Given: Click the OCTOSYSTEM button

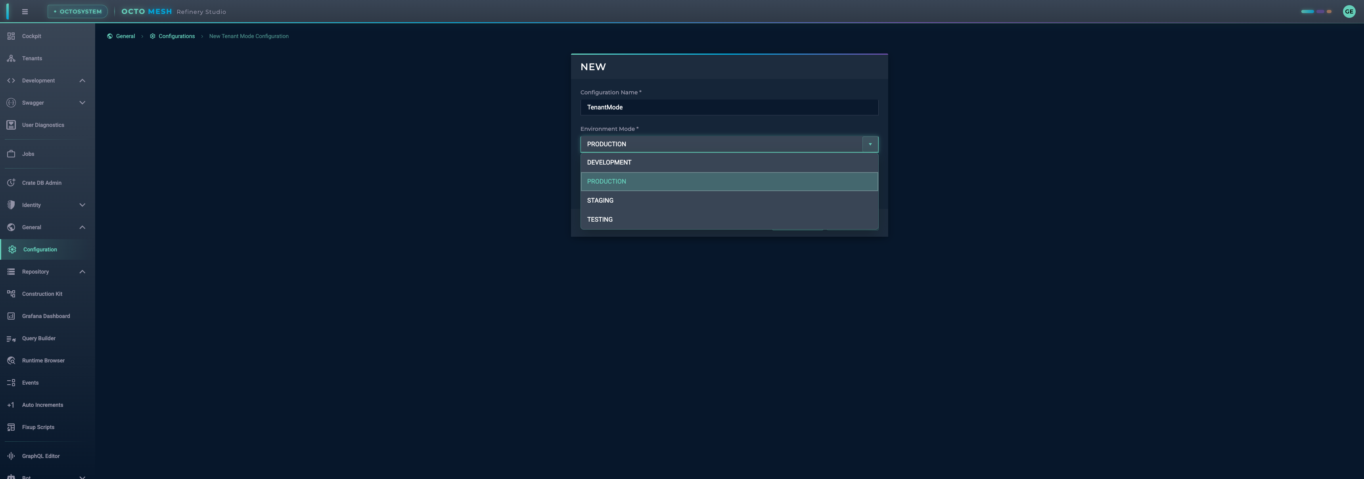Looking at the screenshot, I should [77, 11].
